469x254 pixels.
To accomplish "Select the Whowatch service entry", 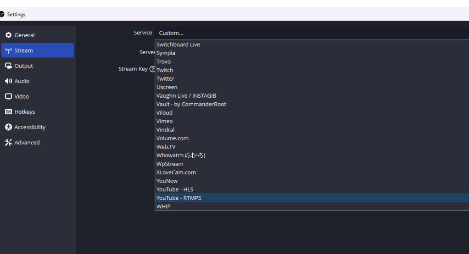I will pos(312,155).
